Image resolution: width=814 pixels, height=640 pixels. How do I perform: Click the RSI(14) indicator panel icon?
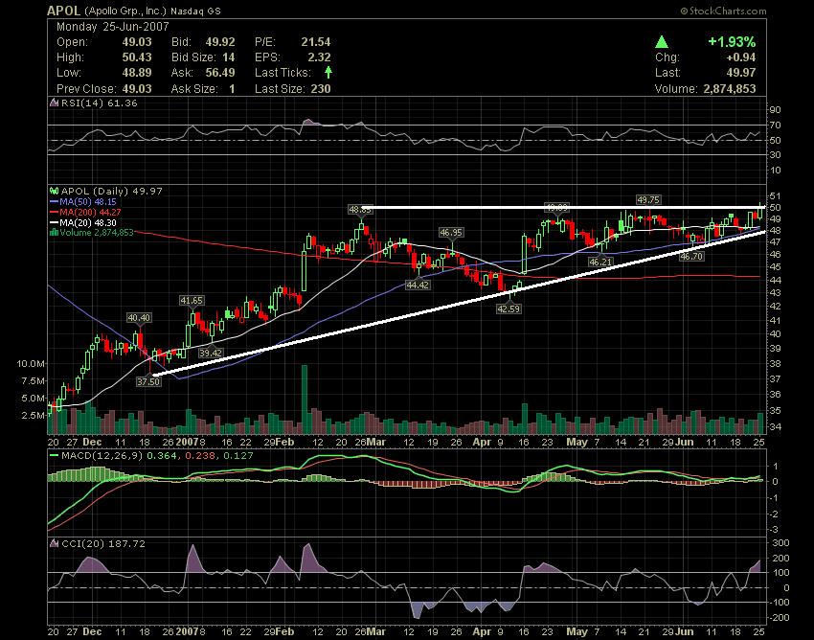coord(54,103)
